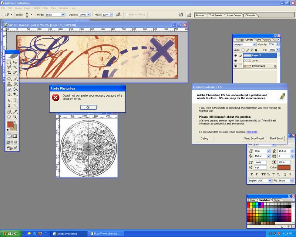
Task: Swap foreground and background colors
Action: (15, 123)
